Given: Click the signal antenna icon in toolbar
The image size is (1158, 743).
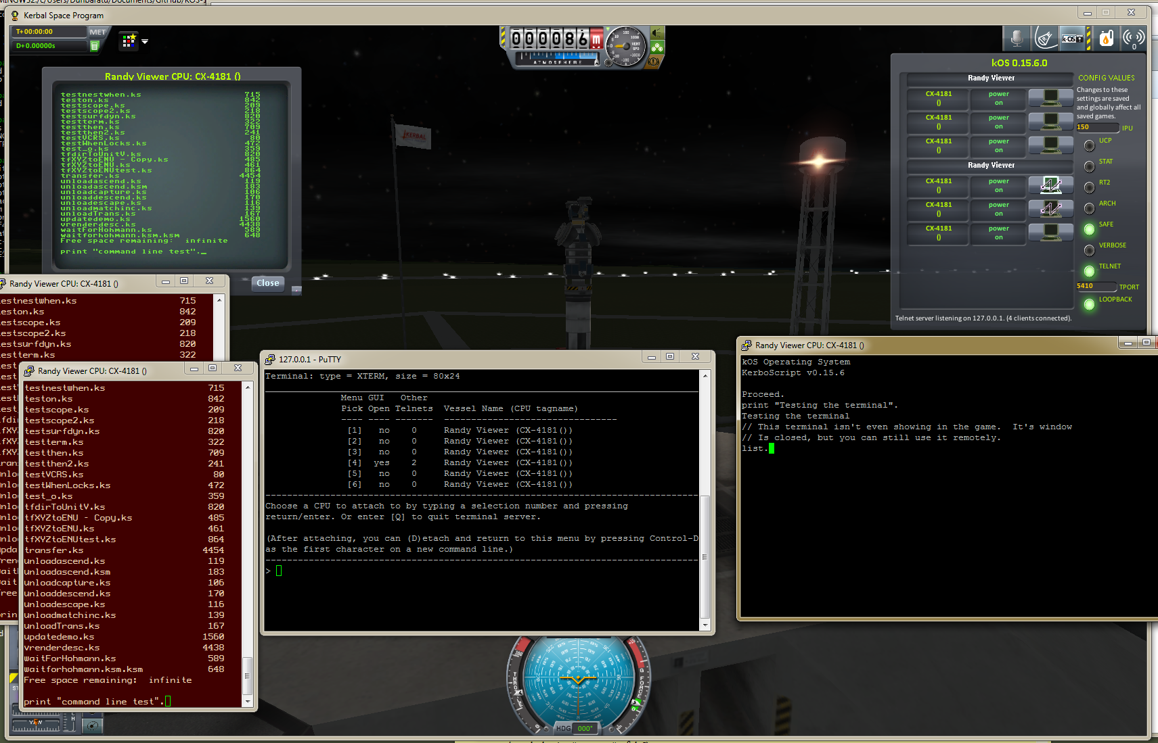Looking at the screenshot, I should tap(1133, 39).
